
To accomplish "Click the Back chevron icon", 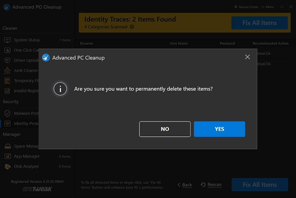I will [x=179, y=185].
